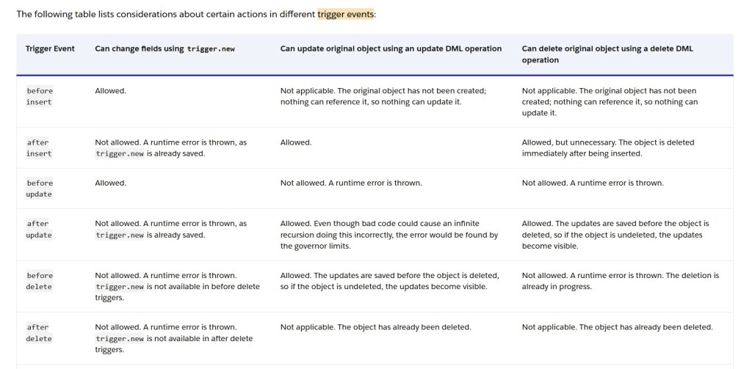Screen dimensions: 752x369
Task: Select the "before delete" row label
Action: (40, 281)
